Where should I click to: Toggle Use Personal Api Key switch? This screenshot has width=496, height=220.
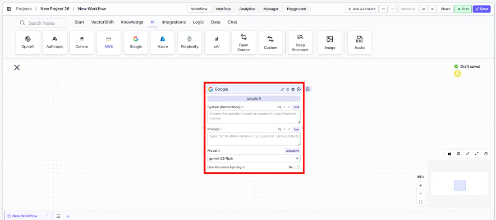pyautogui.click(x=297, y=167)
